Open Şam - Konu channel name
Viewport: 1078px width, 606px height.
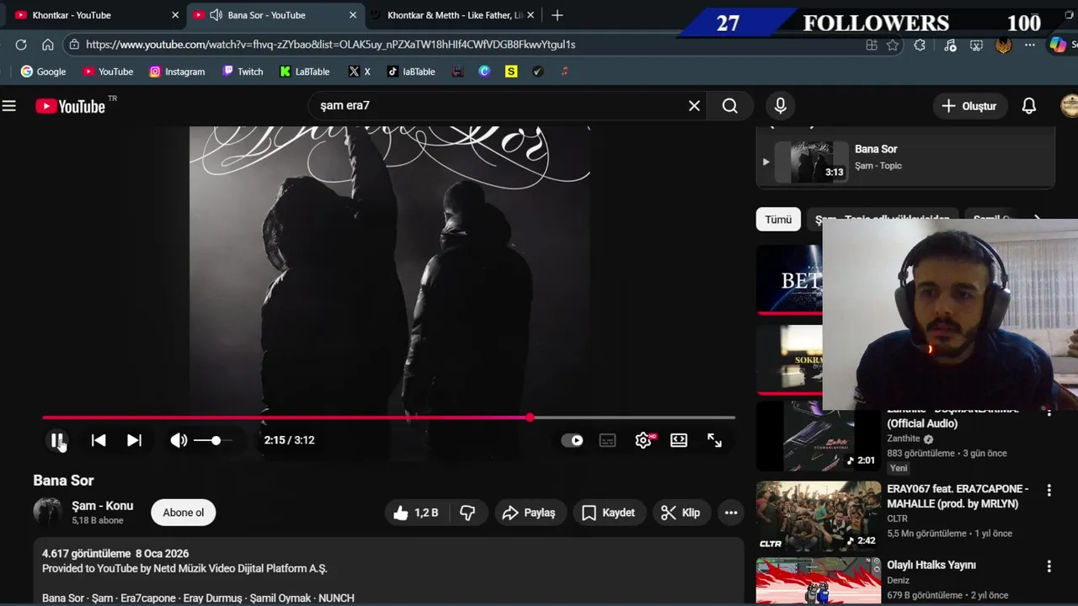coord(103,506)
